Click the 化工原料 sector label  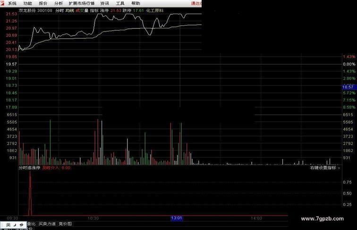[155, 10]
